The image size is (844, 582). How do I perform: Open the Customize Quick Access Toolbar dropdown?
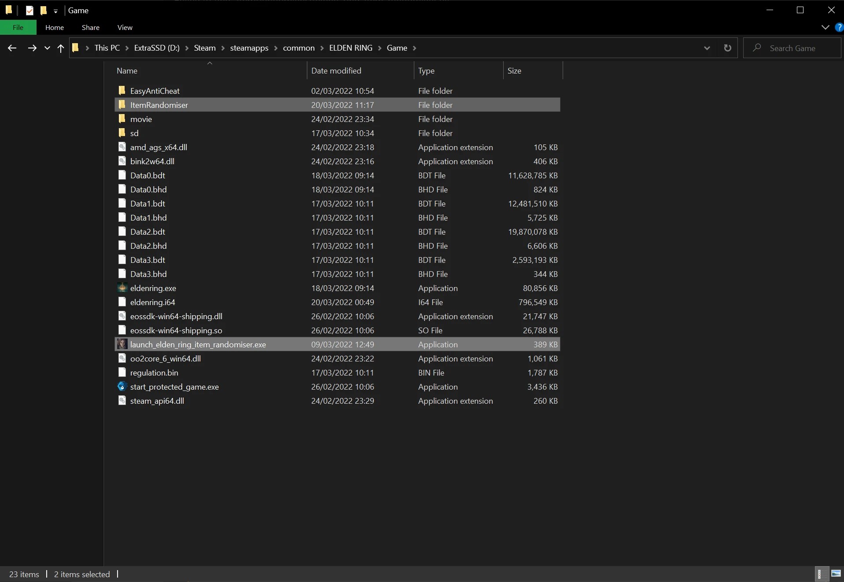coord(55,11)
